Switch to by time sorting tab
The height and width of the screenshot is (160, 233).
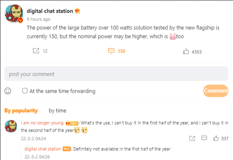click(x=57, y=111)
